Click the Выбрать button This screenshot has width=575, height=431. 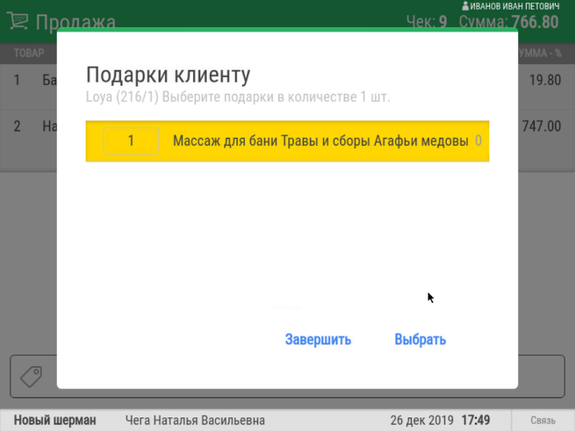click(x=420, y=340)
